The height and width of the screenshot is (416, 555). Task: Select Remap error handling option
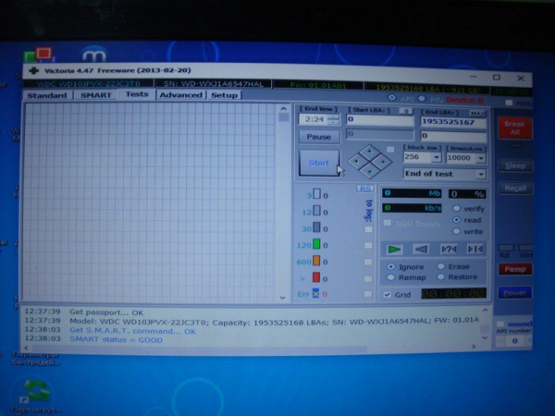click(x=390, y=277)
